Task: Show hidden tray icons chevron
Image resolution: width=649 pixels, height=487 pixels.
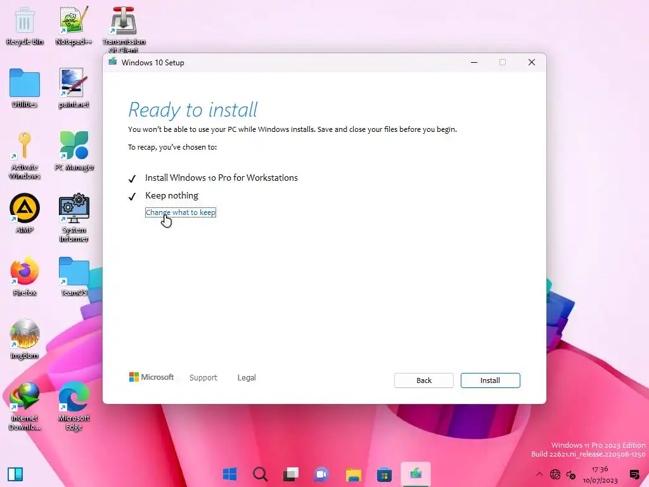Action: [539, 474]
